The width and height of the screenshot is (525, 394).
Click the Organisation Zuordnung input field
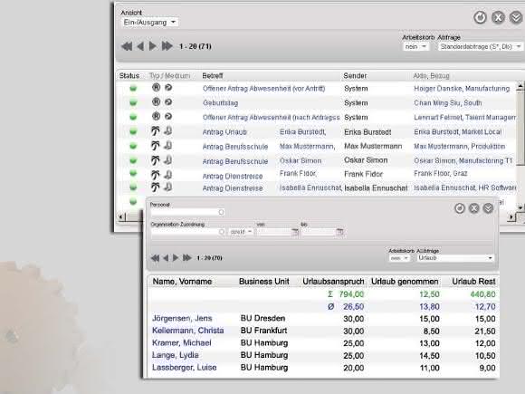[184, 232]
